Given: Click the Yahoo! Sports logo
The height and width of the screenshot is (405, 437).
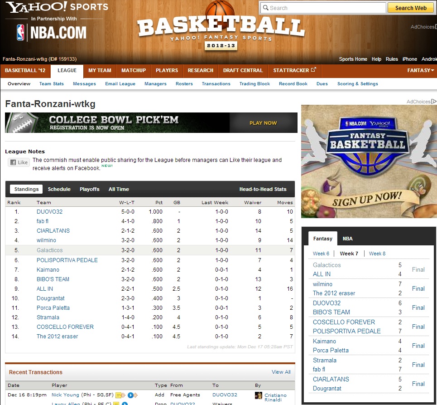Looking at the screenshot, I should pos(57,7).
